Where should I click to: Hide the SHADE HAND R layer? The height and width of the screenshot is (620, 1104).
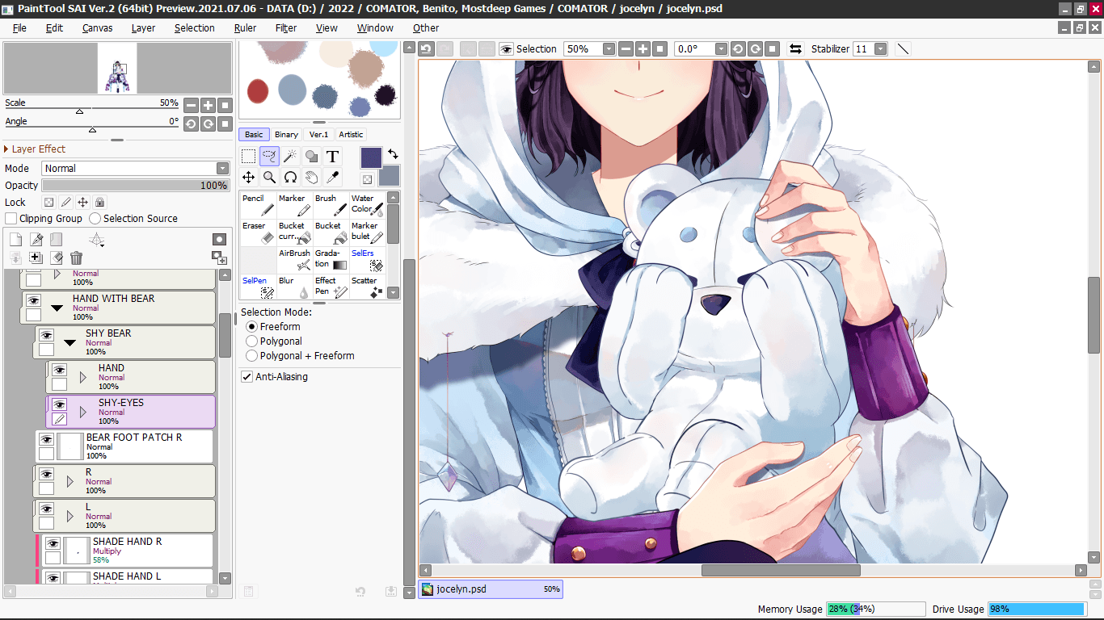[53, 543]
